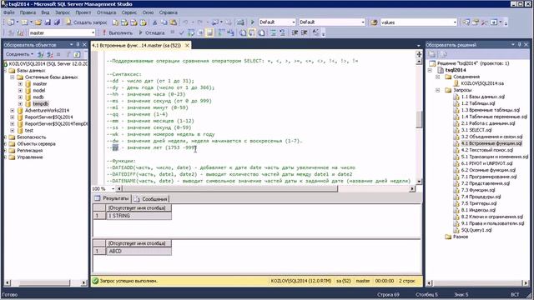Open the Query Options icon
Viewport: 534px width, 300px height.
point(200,32)
